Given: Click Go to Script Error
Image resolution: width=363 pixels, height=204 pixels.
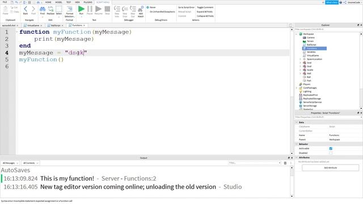Looking at the screenshot, I should click(186, 7).
